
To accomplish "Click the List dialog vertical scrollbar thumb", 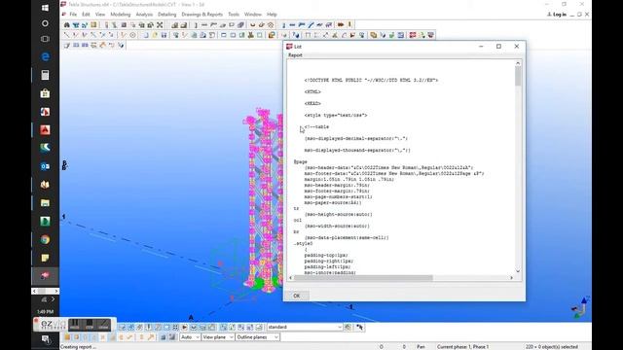I will 518,76.
